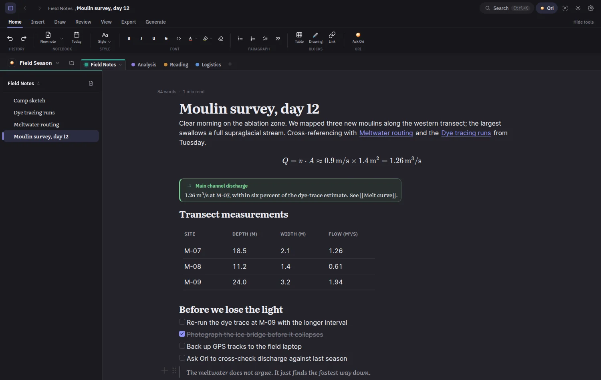Open the Ori assistant button
The width and height of the screenshot is (601, 380).
pyautogui.click(x=547, y=8)
